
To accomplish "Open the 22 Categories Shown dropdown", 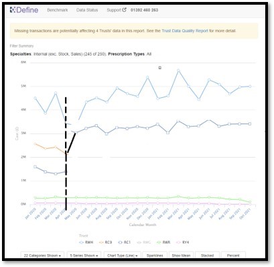I will [x=42, y=256].
